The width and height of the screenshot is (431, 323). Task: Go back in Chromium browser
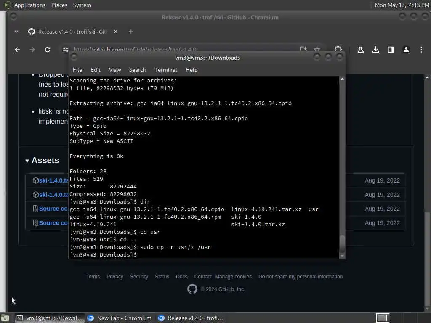[17, 50]
